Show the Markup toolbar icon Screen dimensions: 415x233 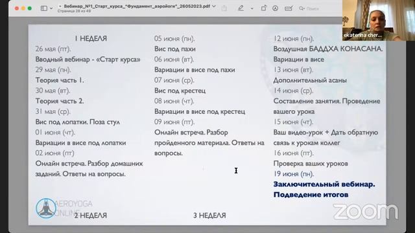coord(275,8)
